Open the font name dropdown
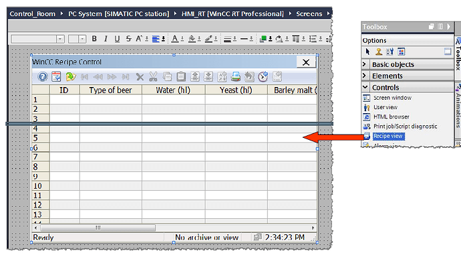The image size is (461, 253). (60, 39)
